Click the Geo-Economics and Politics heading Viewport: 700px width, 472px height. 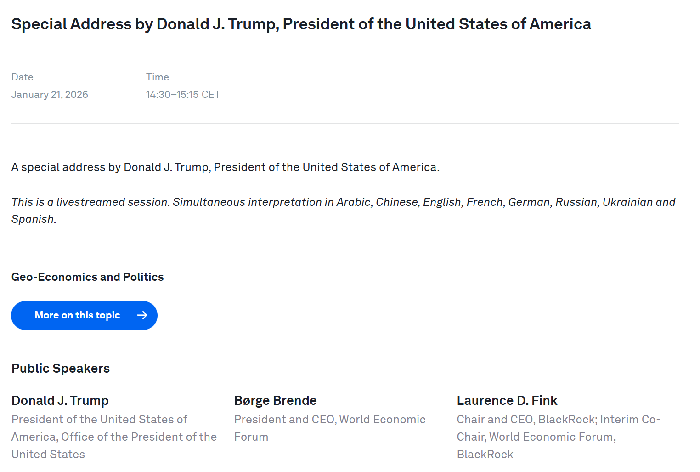(x=87, y=277)
